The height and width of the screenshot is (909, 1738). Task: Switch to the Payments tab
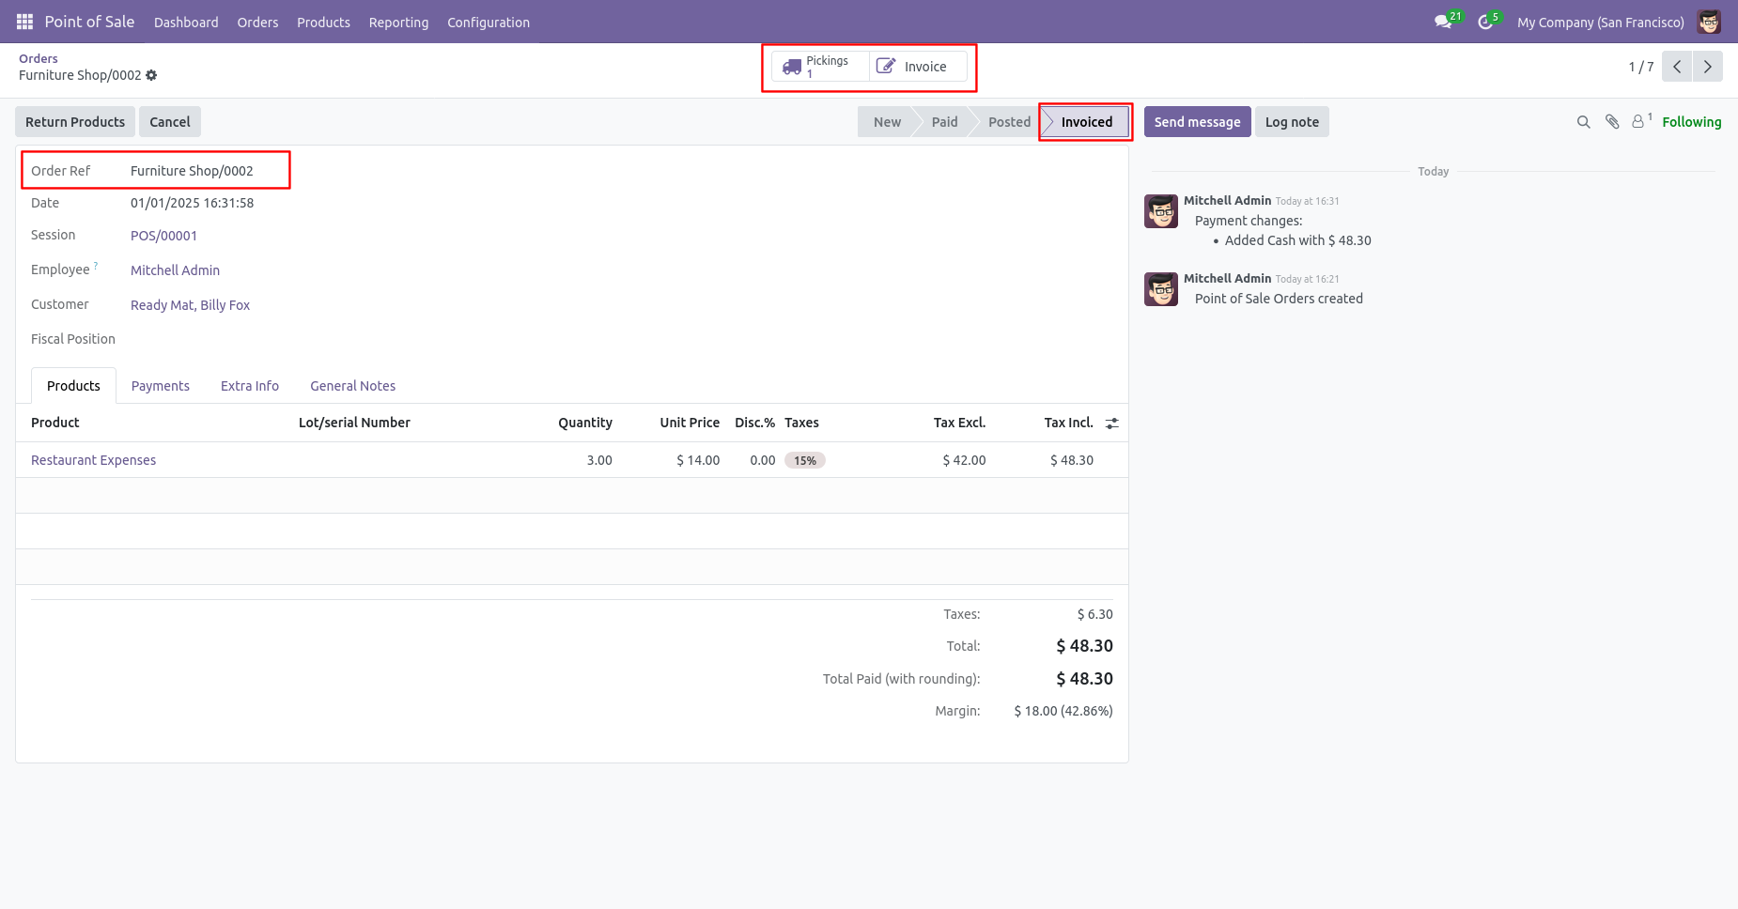[160, 386]
